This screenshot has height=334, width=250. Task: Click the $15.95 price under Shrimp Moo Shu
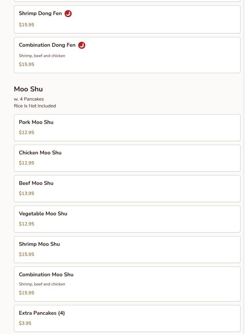(26, 254)
